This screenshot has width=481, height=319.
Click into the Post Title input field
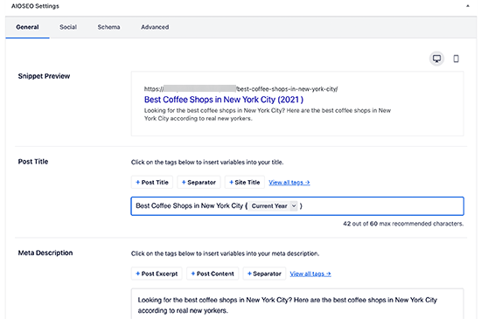[x=297, y=206]
